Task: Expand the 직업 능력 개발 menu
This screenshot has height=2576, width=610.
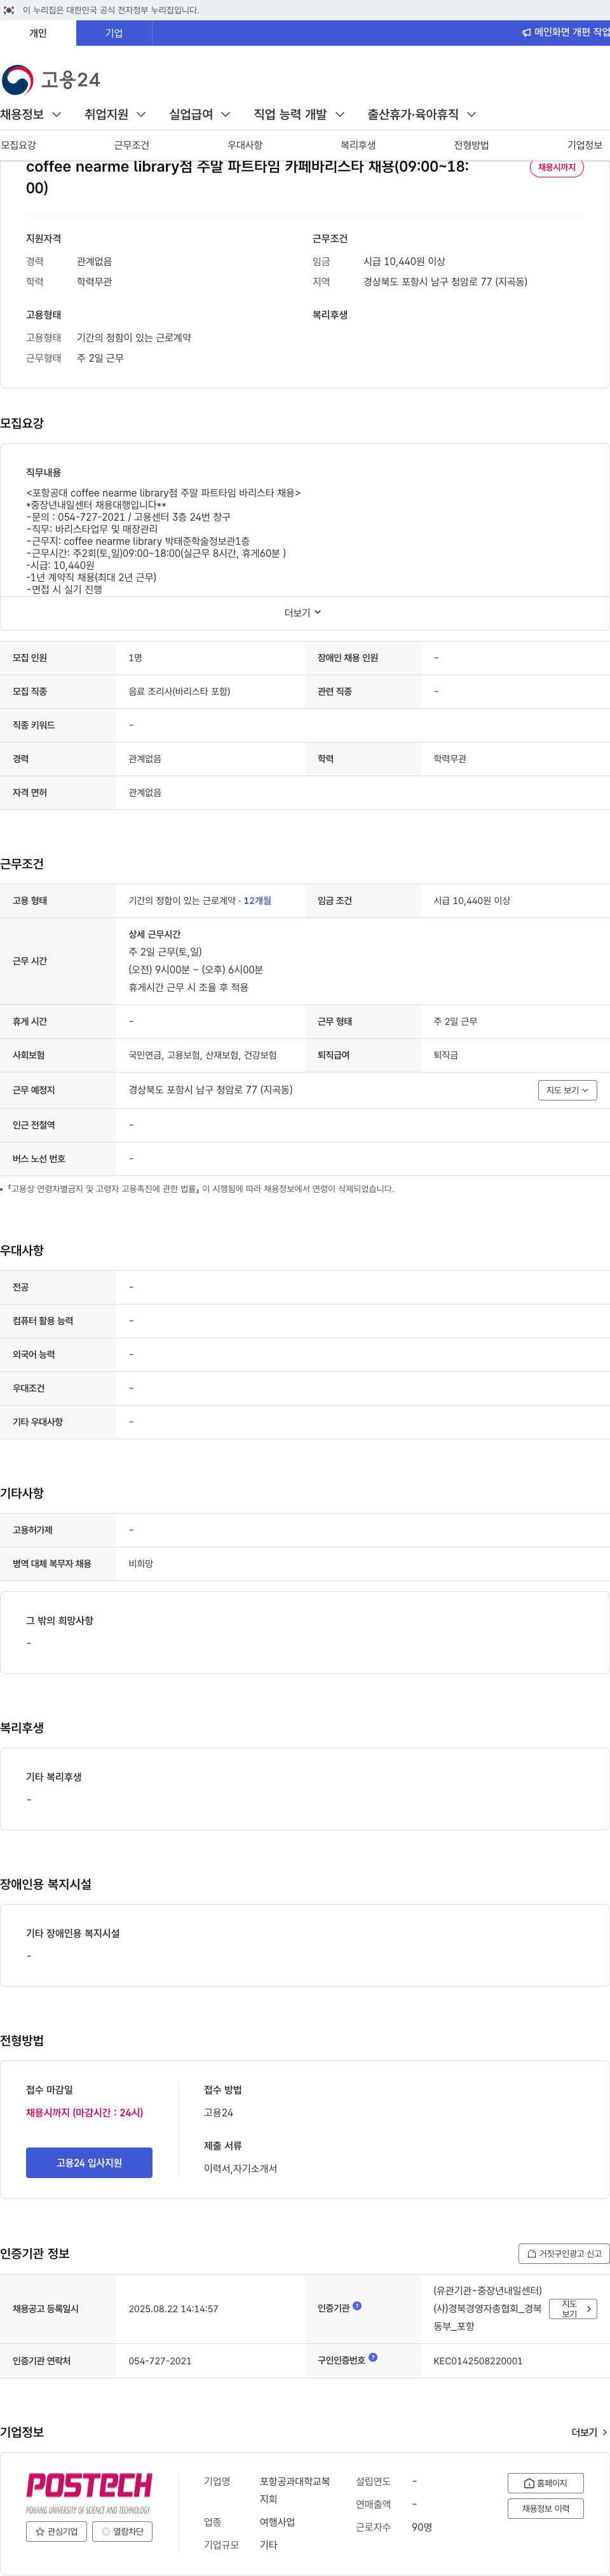Action: [299, 115]
